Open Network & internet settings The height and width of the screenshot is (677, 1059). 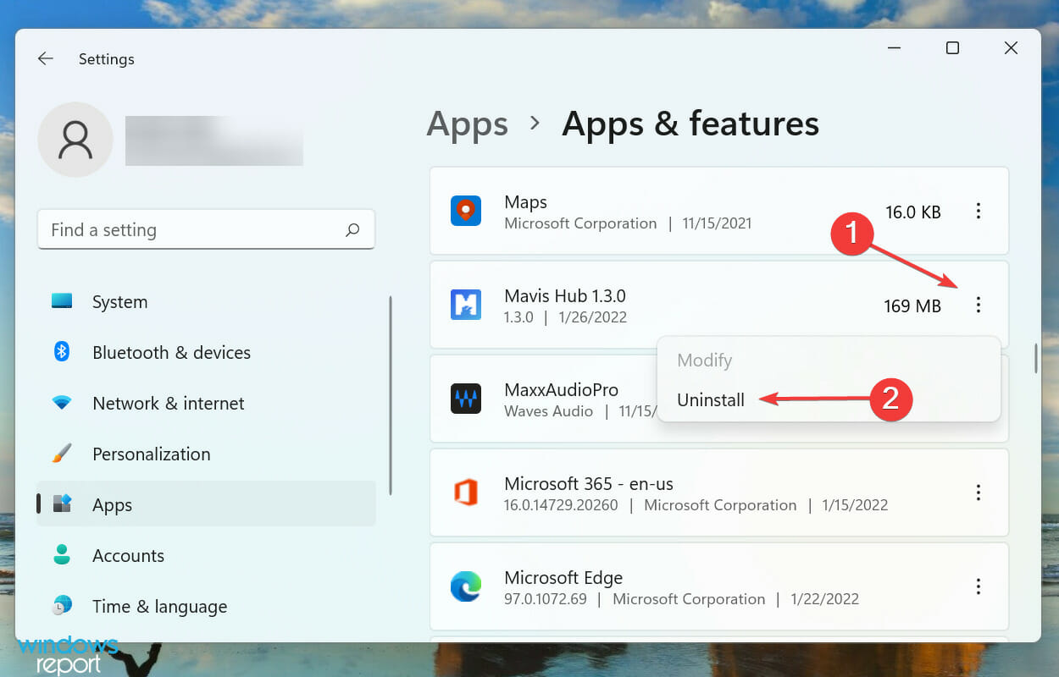click(x=206, y=404)
